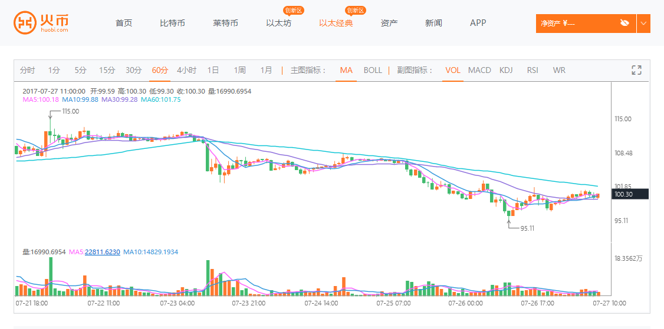Show the KDJ sub-indicator
The image size is (664, 329).
click(x=506, y=70)
